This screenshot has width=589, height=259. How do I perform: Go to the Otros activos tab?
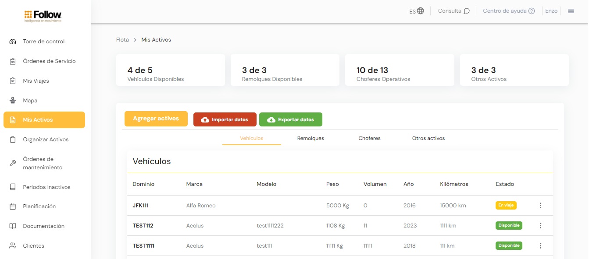click(428, 138)
